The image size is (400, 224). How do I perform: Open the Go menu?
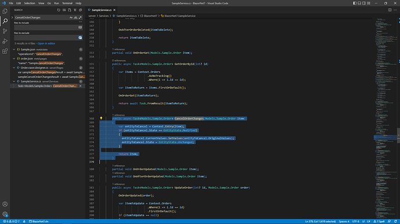click(x=49, y=3)
